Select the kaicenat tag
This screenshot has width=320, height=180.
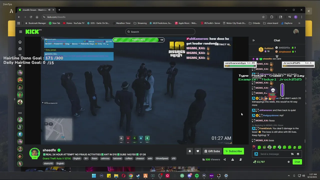[x=117, y=158]
